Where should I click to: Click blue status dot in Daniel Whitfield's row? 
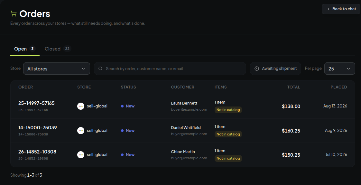click(x=122, y=131)
